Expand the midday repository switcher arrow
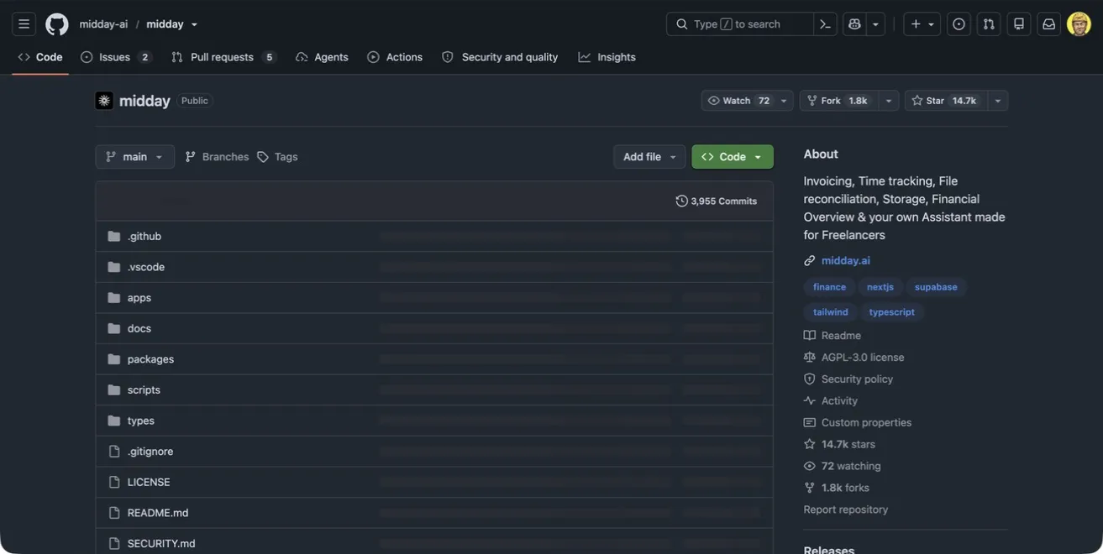This screenshot has height=554, width=1103. [x=194, y=24]
